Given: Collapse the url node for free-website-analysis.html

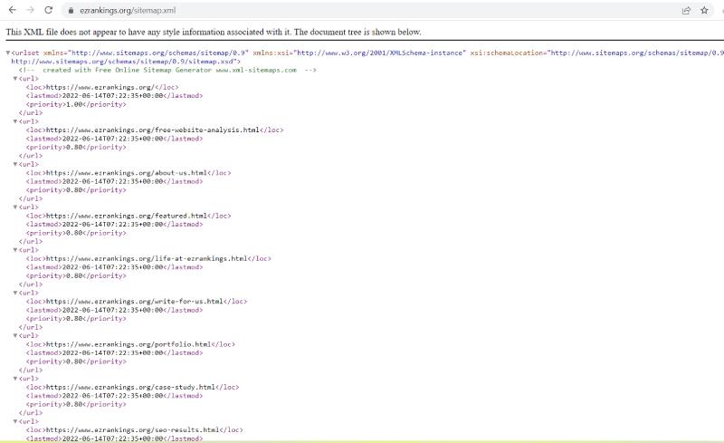Looking at the screenshot, I should click(x=15, y=121).
